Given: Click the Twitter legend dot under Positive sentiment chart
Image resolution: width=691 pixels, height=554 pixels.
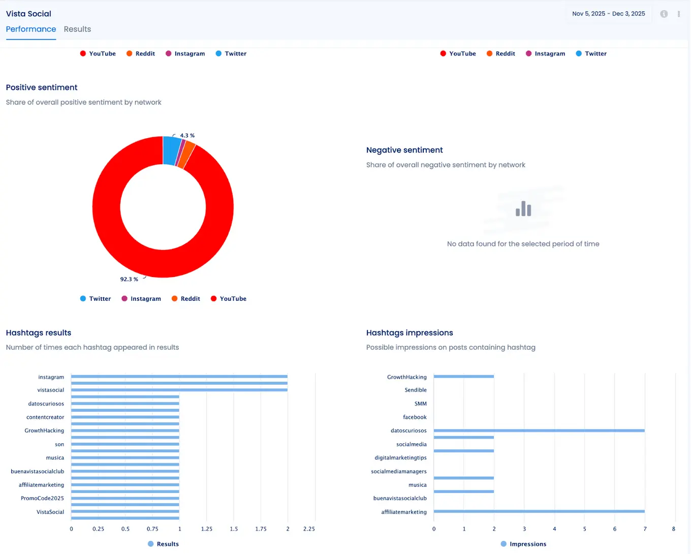Looking at the screenshot, I should (x=82, y=298).
